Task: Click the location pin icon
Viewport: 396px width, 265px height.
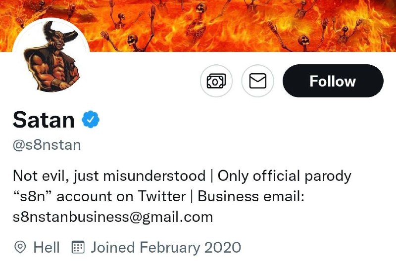Action: pos(20,247)
